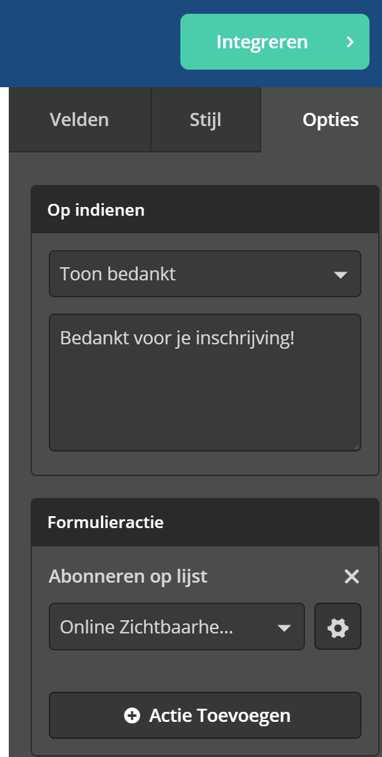This screenshot has height=757, width=382.
Task: Click the Toon bedankt dropdown arrow
Action: click(x=340, y=275)
